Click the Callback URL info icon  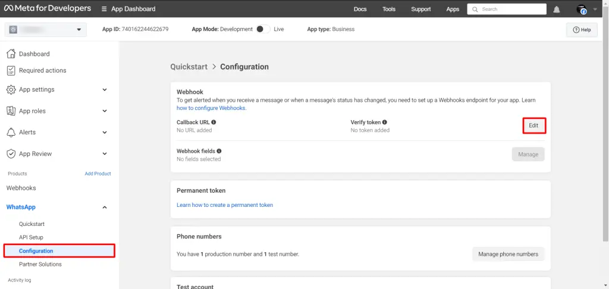point(214,122)
